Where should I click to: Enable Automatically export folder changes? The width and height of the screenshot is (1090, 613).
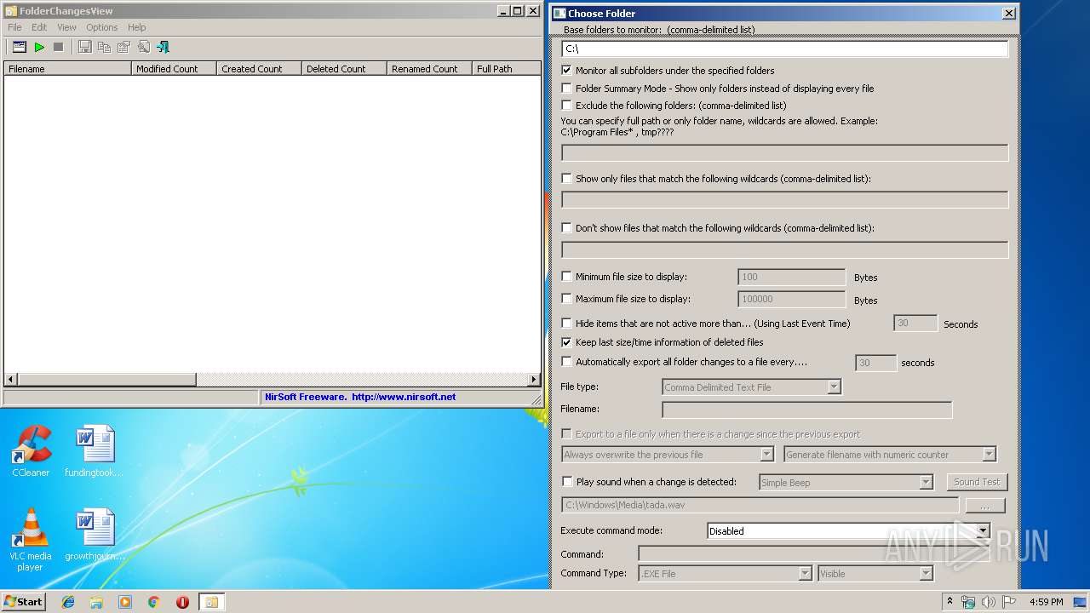pyautogui.click(x=567, y=362)
